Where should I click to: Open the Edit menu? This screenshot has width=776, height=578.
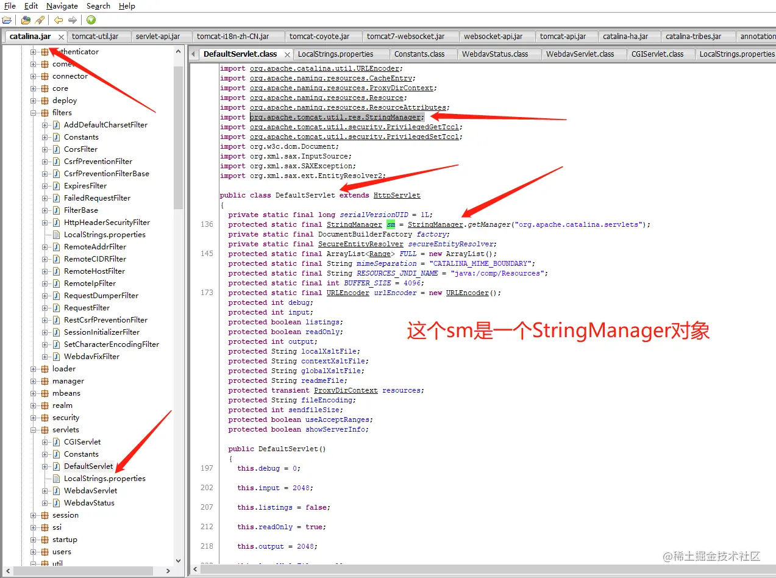click(31, 5)
